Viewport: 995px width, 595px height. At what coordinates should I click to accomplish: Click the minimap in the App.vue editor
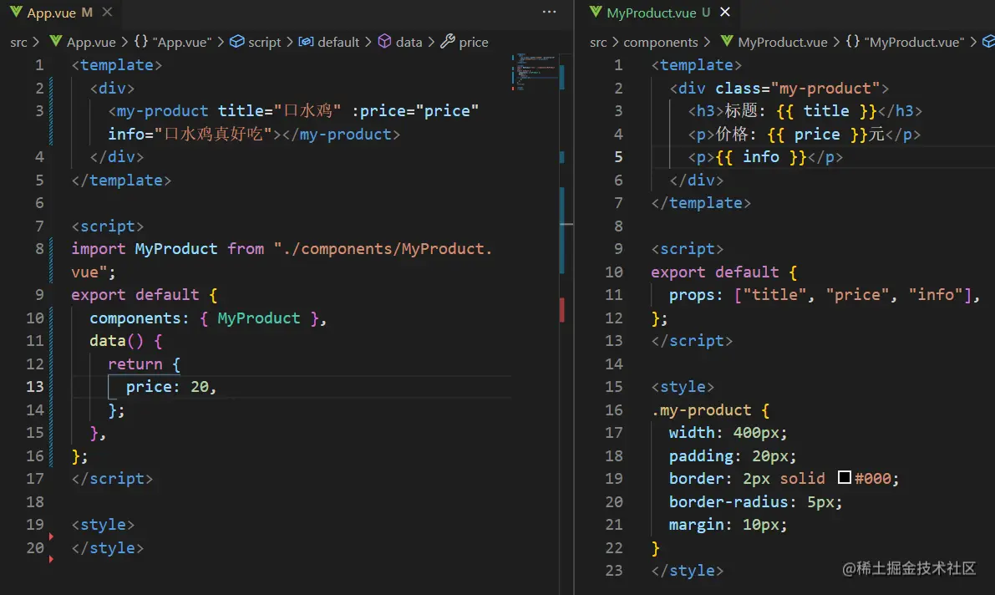535,73
